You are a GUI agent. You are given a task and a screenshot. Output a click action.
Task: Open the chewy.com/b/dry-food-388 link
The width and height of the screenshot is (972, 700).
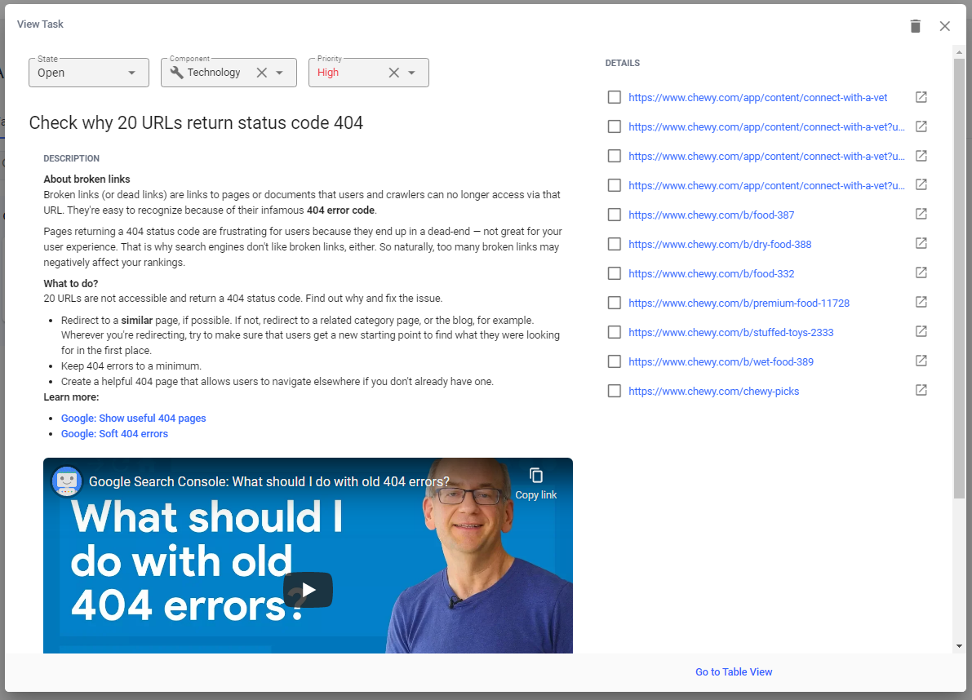pos(720,244)
